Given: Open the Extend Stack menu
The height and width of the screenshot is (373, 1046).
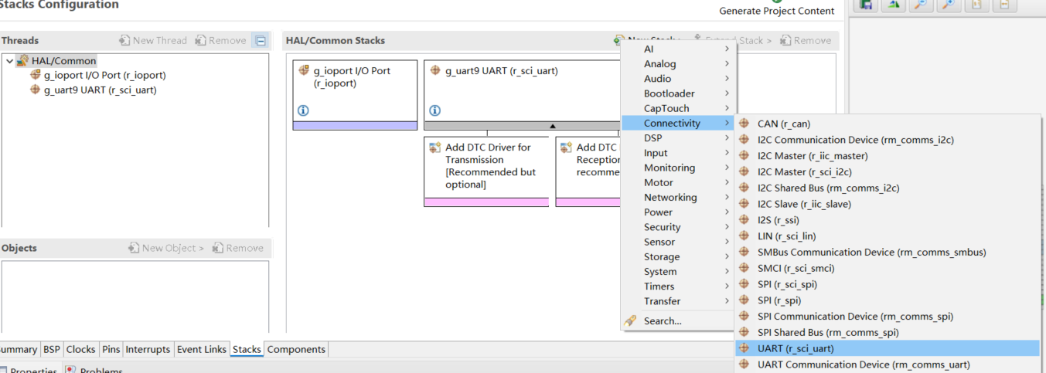Looking at the screenshot, I should (x=733, y=41).
